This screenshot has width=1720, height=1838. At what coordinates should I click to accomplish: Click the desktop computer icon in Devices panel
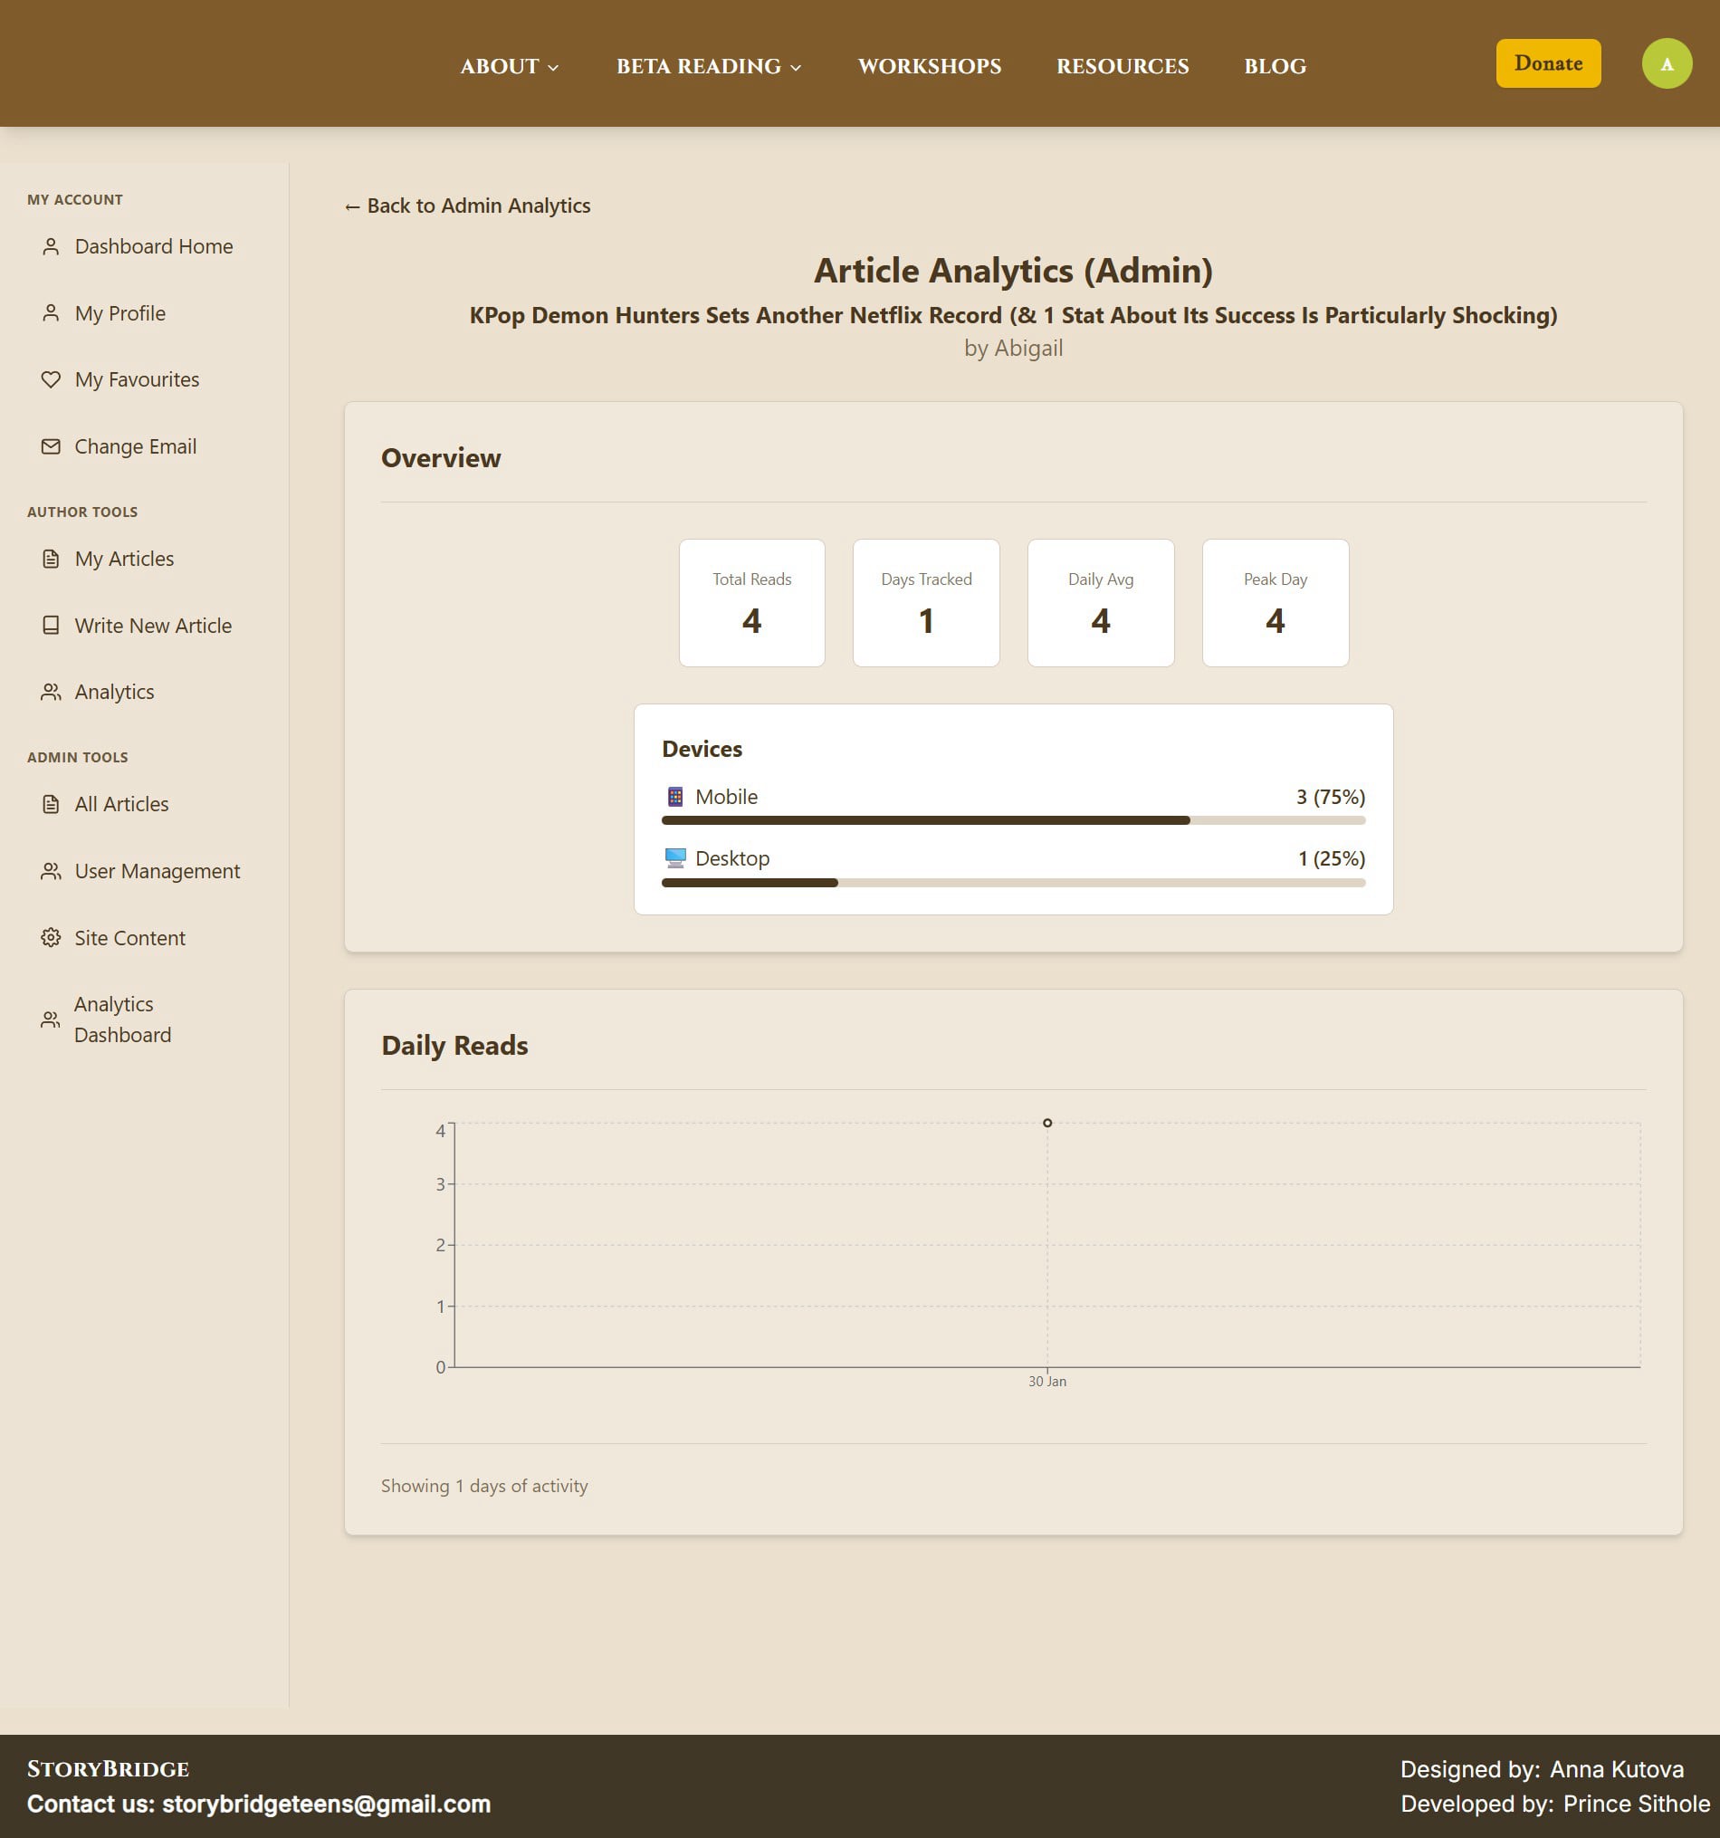tap(674, 857)
